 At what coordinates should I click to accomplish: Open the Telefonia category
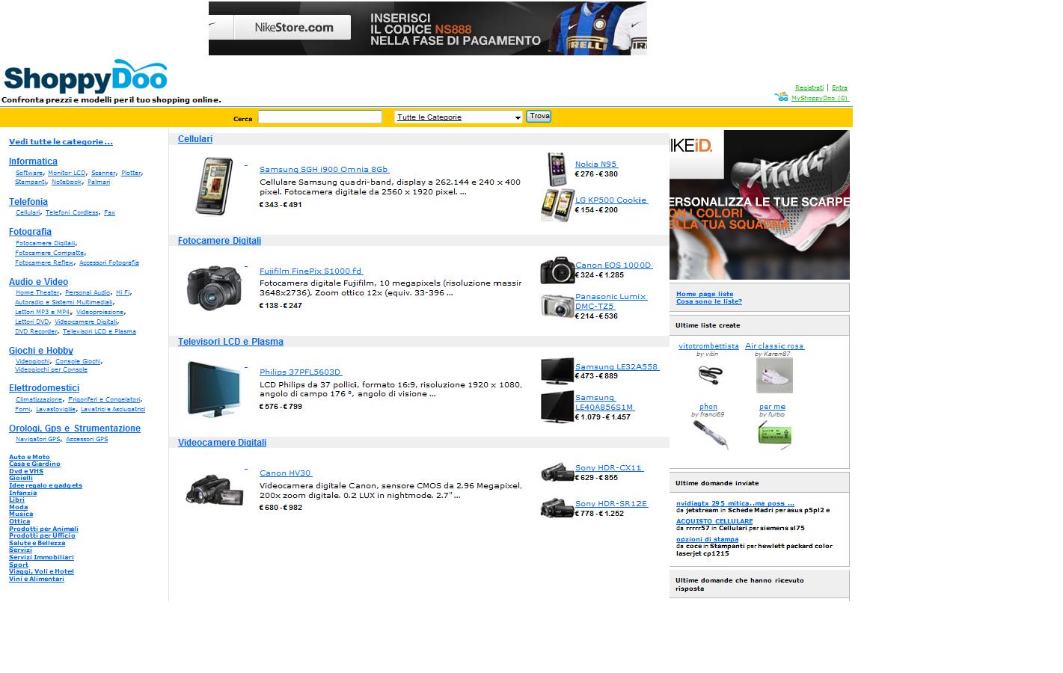tap(28, 202)
